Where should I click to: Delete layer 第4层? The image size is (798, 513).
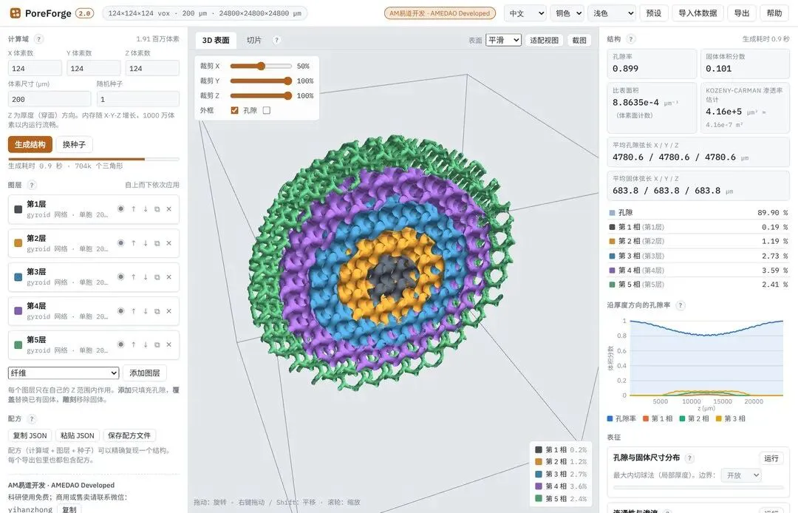[x=169, y=311]
